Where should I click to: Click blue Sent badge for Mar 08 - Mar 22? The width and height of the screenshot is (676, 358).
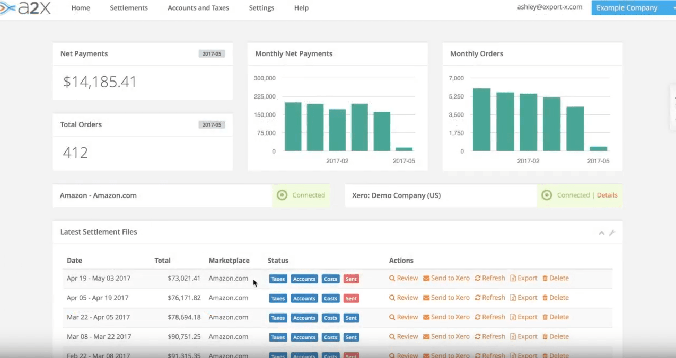(351, 337)
